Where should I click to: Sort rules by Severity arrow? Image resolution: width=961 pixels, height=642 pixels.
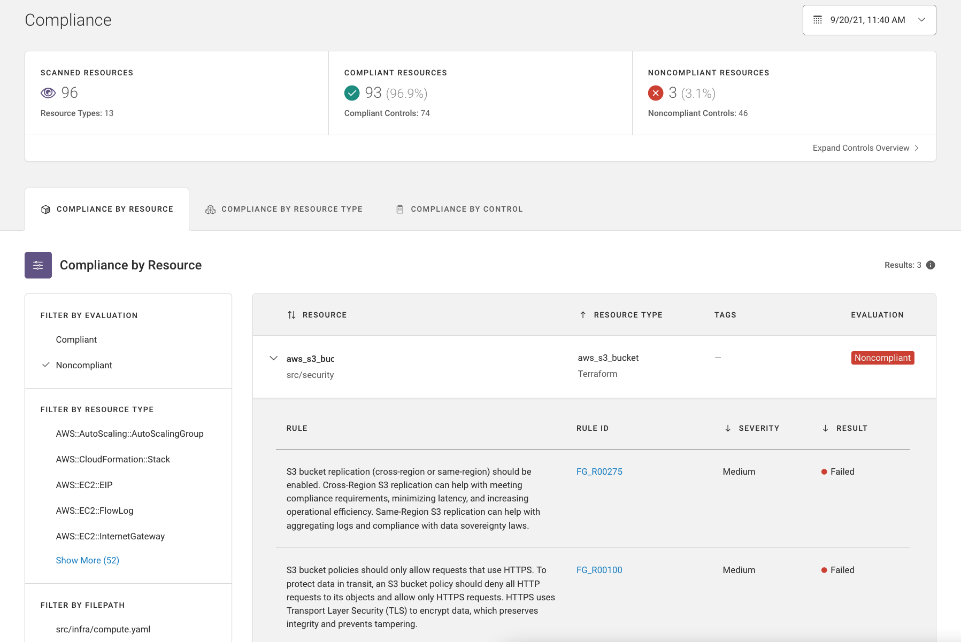tap(728, 428)
